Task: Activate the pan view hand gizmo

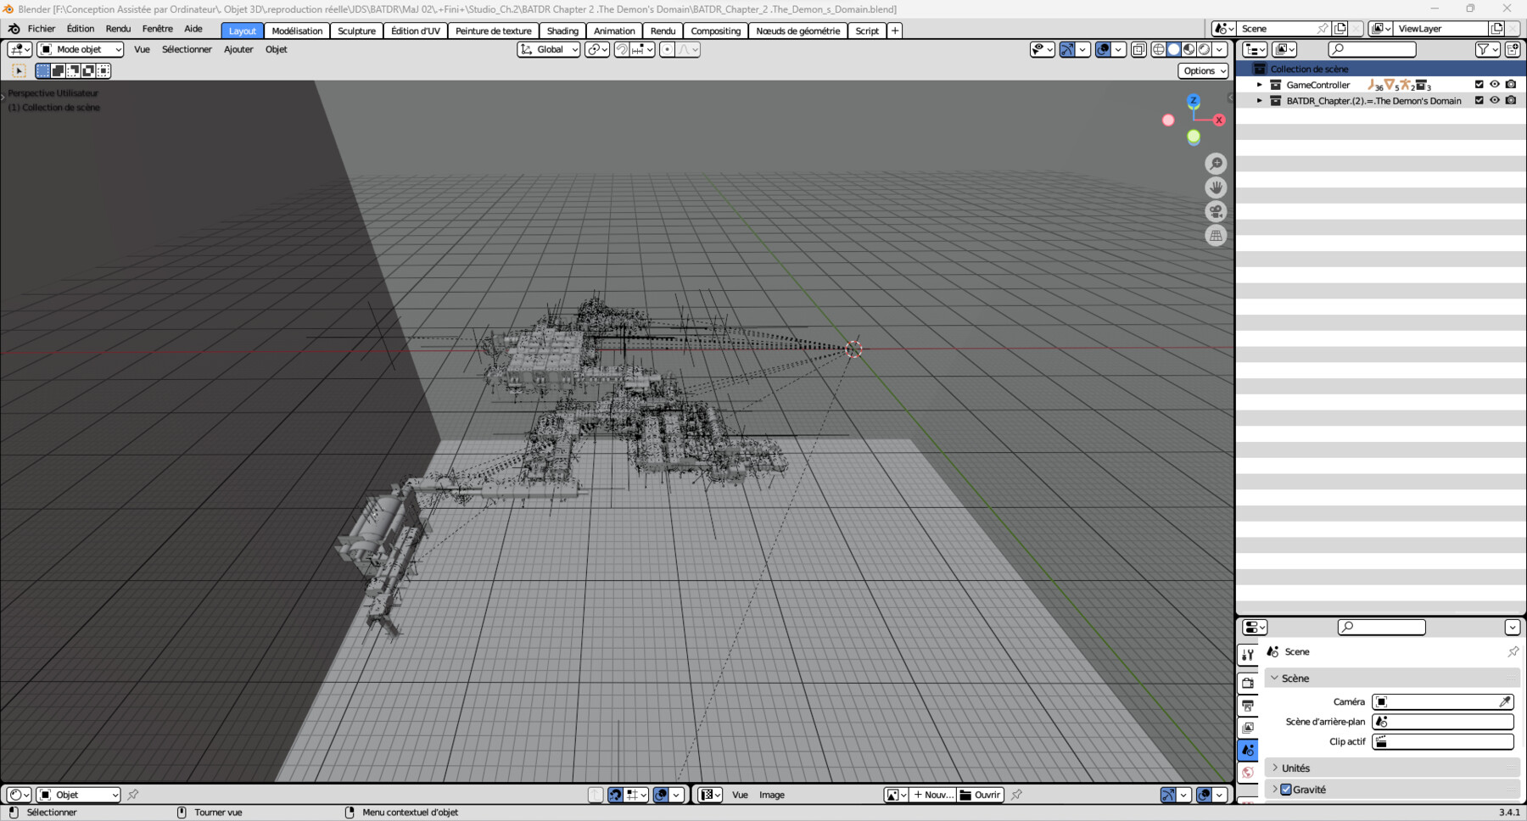Action: point(1216,187)
